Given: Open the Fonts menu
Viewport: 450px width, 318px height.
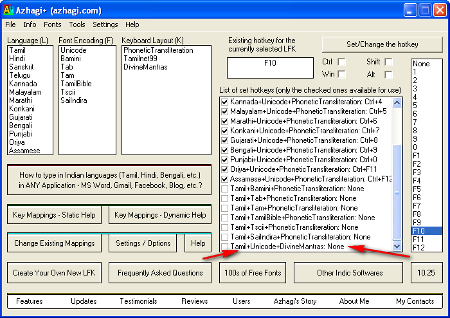Looking at the screenshot, I should point(53,24).
